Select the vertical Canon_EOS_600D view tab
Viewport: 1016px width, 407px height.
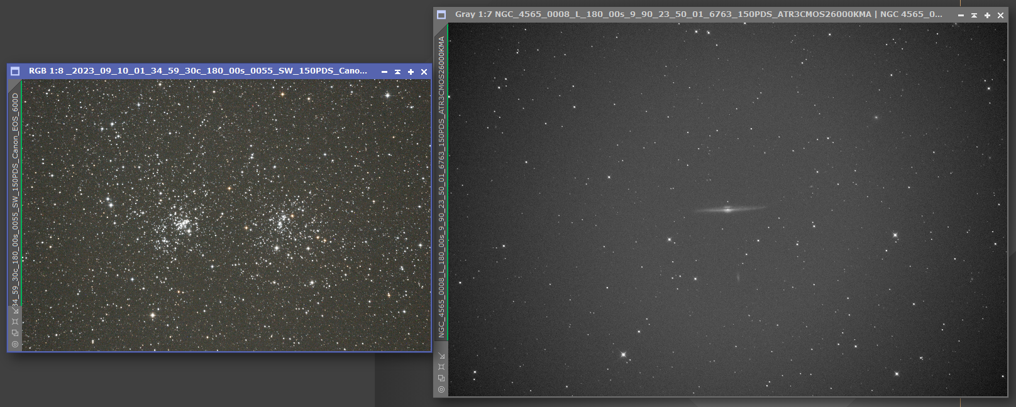tap(15, 199)
